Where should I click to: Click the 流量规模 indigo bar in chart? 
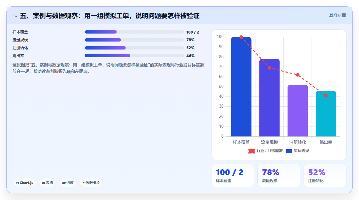click(x=270, y=98)
